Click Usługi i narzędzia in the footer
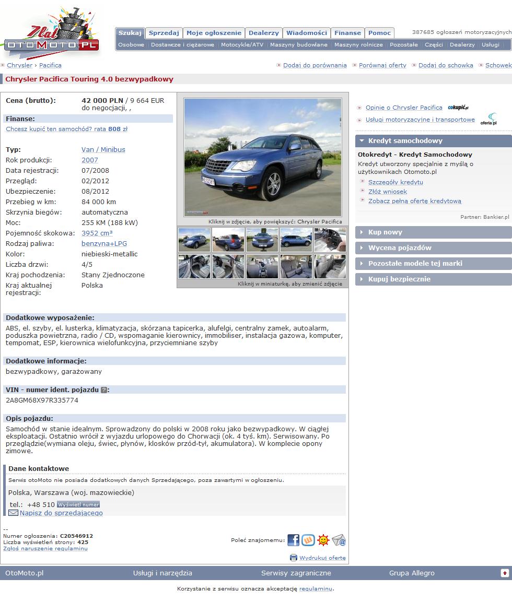Image resolution: width=512 pixels, height=602 pixels. (162, 573)
